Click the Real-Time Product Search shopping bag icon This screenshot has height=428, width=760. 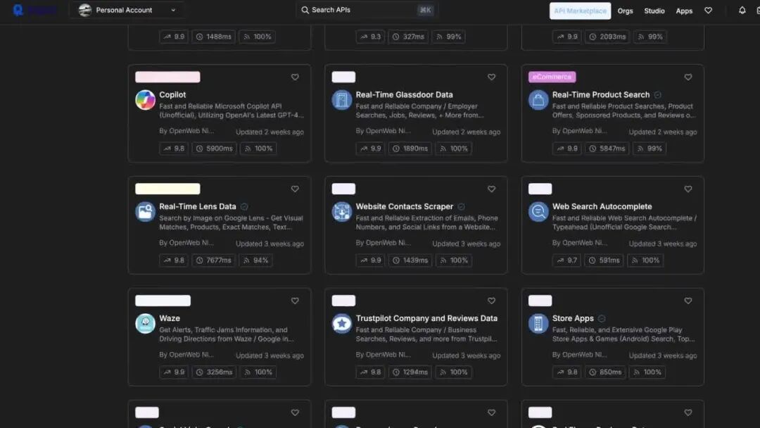(538, 100)
